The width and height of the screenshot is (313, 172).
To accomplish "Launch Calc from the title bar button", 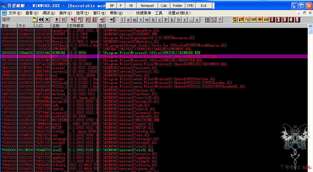I will click(164, 6).
